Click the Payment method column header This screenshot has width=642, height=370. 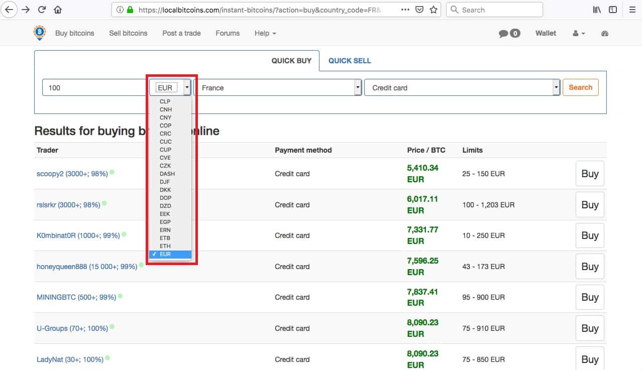click(303, 150)
